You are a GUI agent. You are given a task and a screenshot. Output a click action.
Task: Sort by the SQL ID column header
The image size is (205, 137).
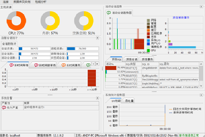coord(150,64)
